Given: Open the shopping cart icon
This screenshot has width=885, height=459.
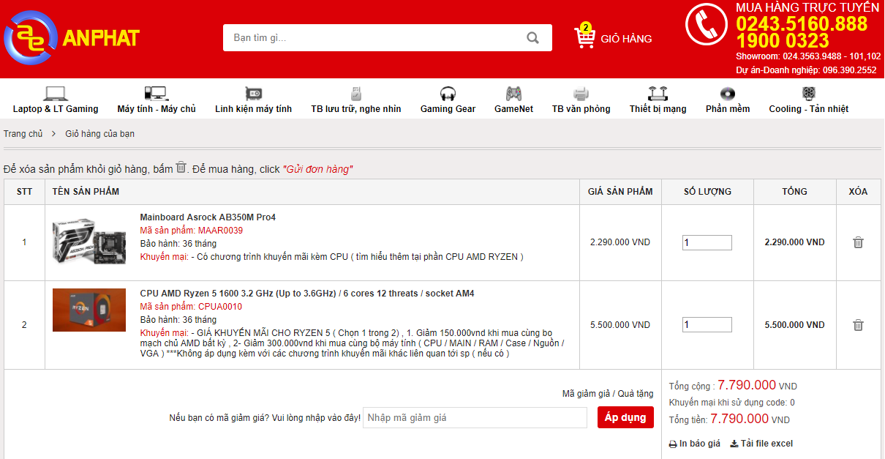Looking at the screenshot, I should tap(584, 37).
